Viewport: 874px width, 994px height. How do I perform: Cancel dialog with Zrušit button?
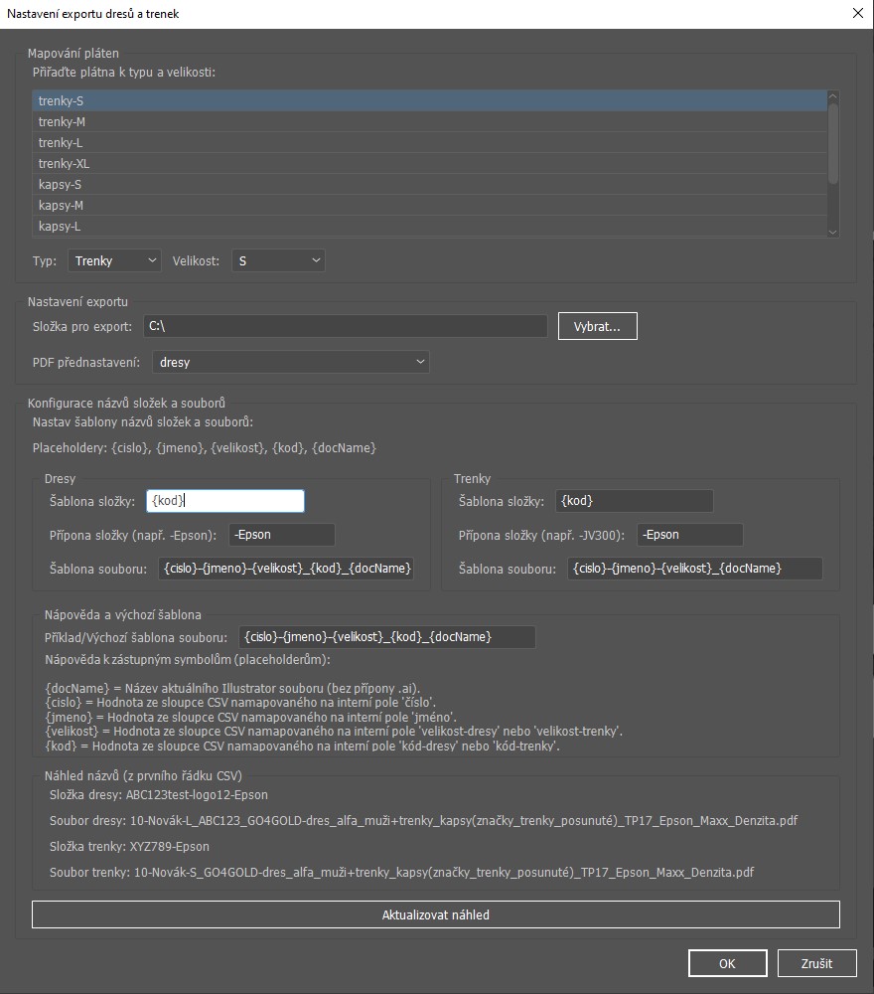[x=816, y=963]
